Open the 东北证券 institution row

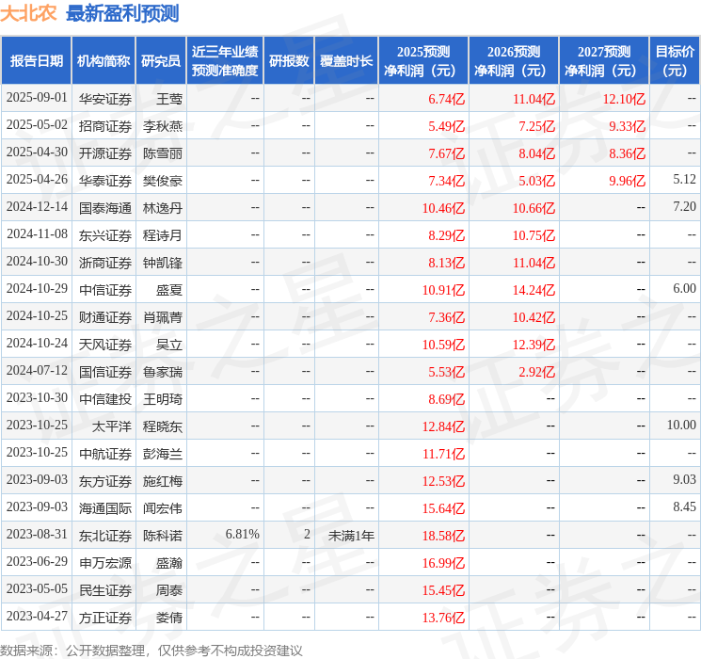tap(105, 535)
